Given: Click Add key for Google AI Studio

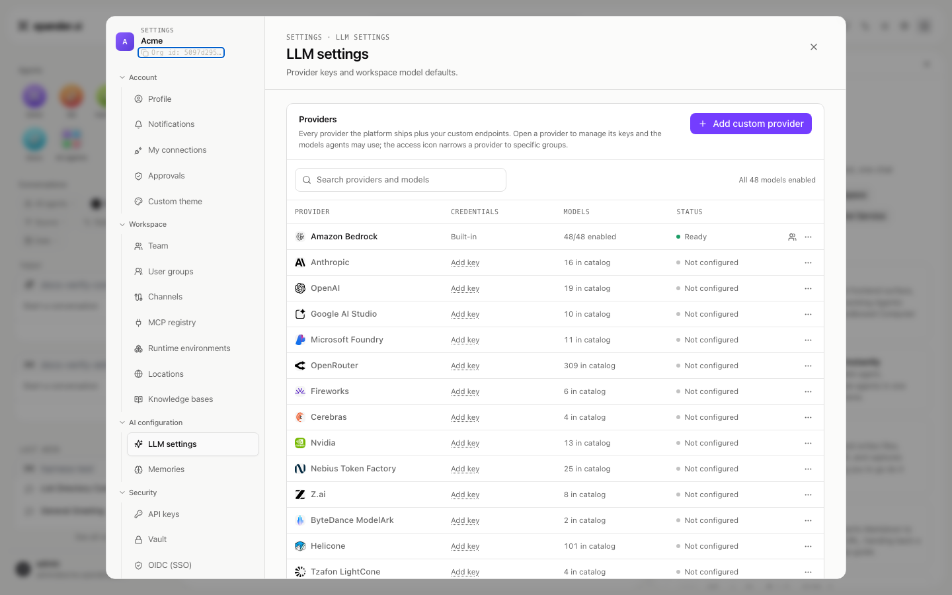Looking at the screenshot, I should tap(465, 314).
